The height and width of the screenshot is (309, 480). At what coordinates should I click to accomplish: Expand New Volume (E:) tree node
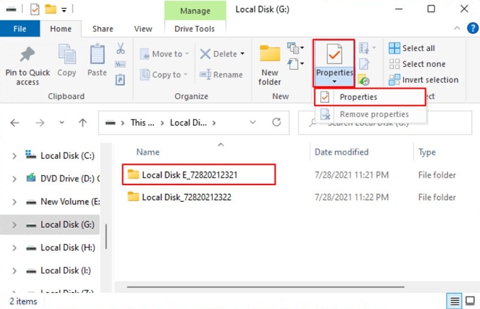click(x=14, y=202)
